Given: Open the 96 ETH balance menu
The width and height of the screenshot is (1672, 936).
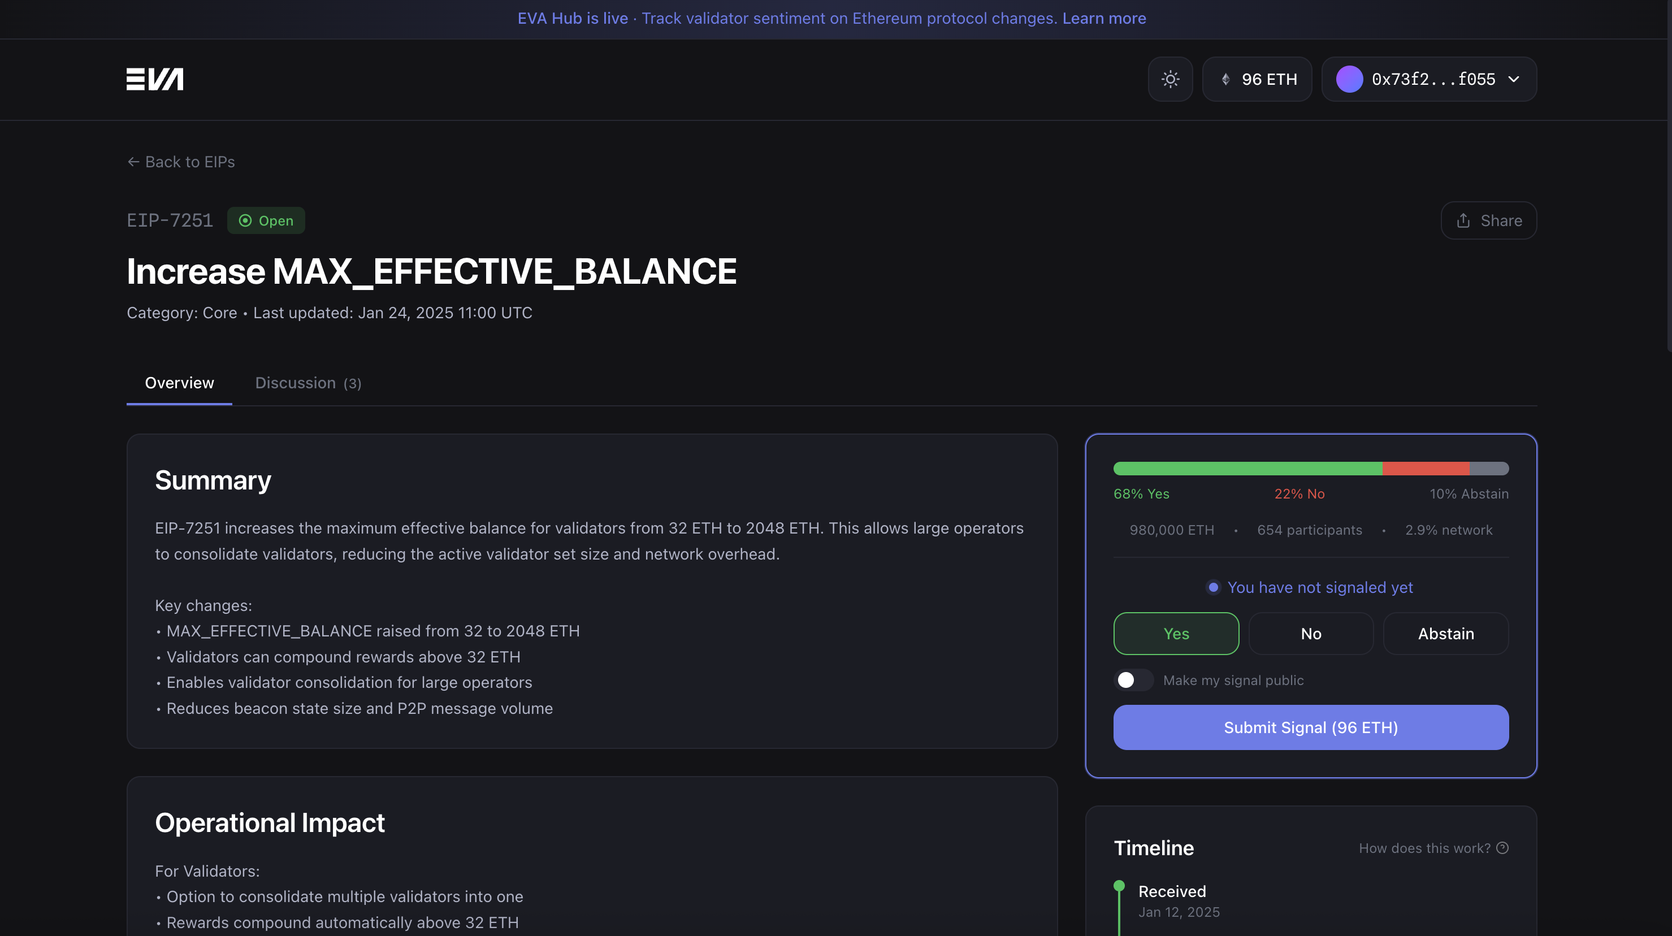Looking at the screenshot, I should pos(1257,79).
